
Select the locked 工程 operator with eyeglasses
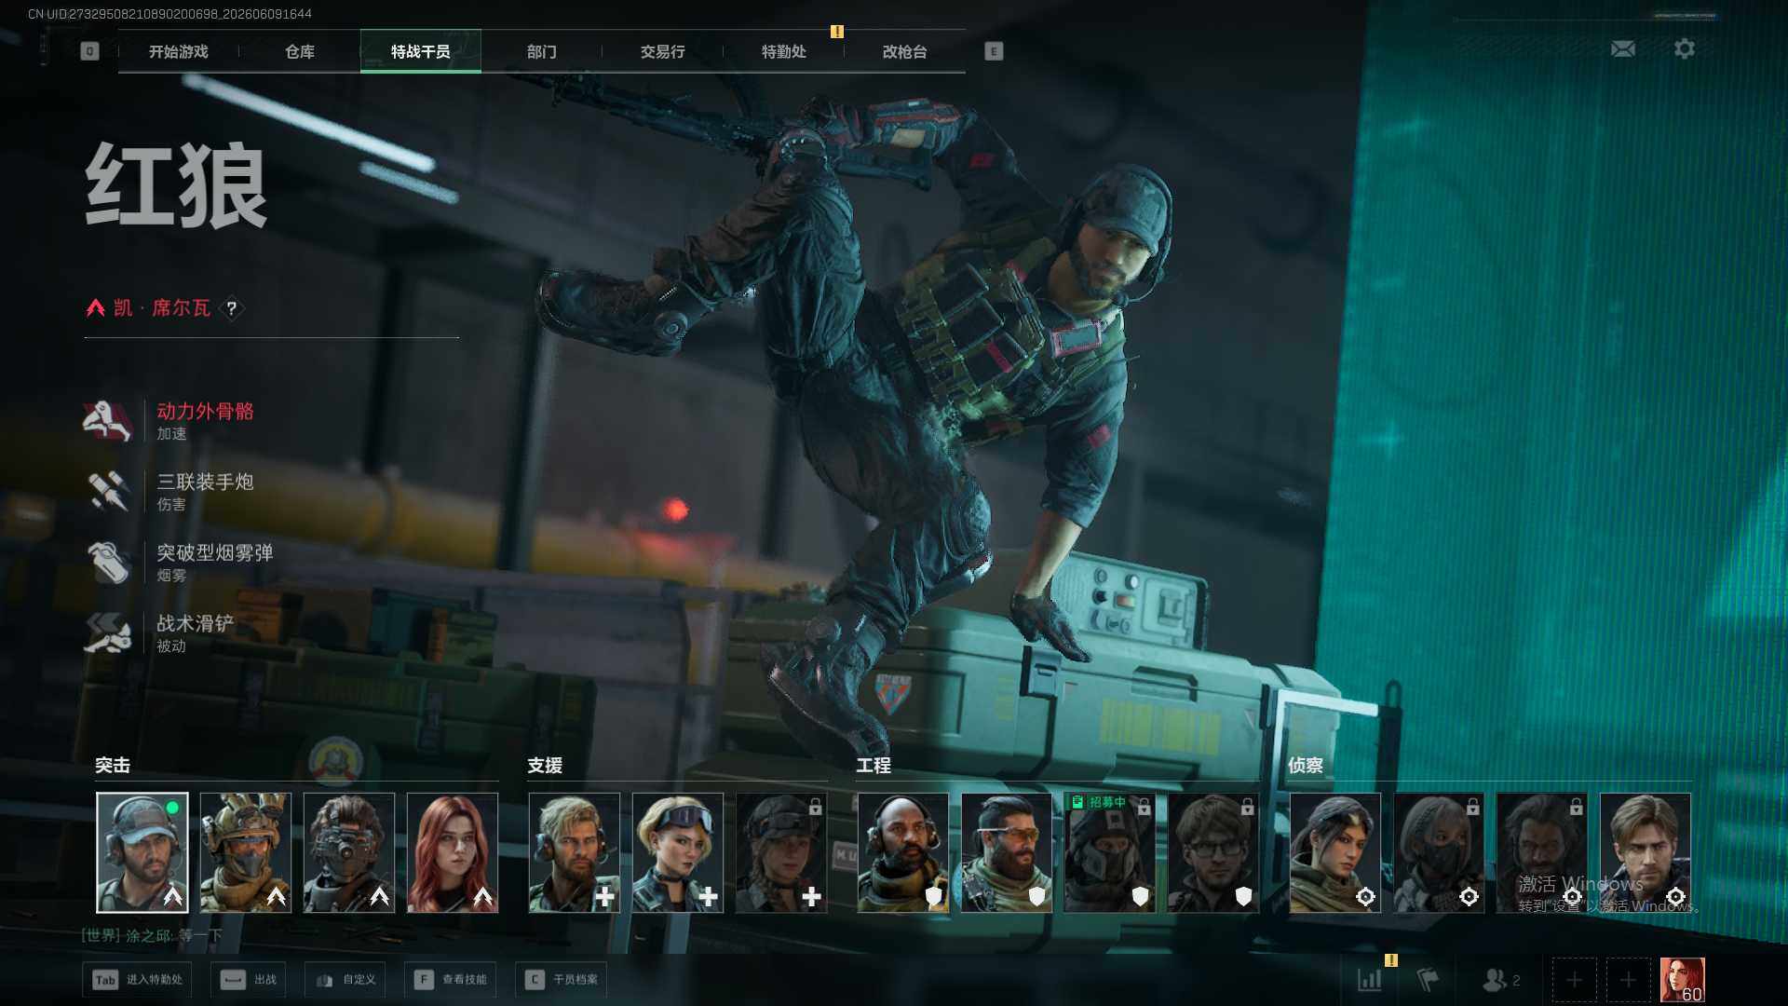1213,852
